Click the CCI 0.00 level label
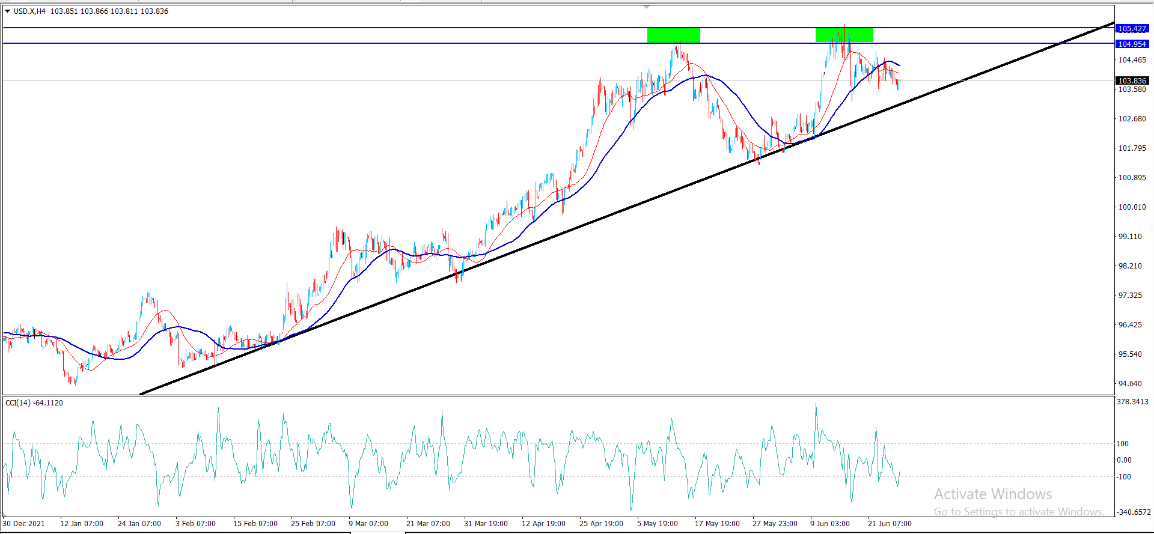This screenshot has height=534, width=1154. coord(1124,460)
